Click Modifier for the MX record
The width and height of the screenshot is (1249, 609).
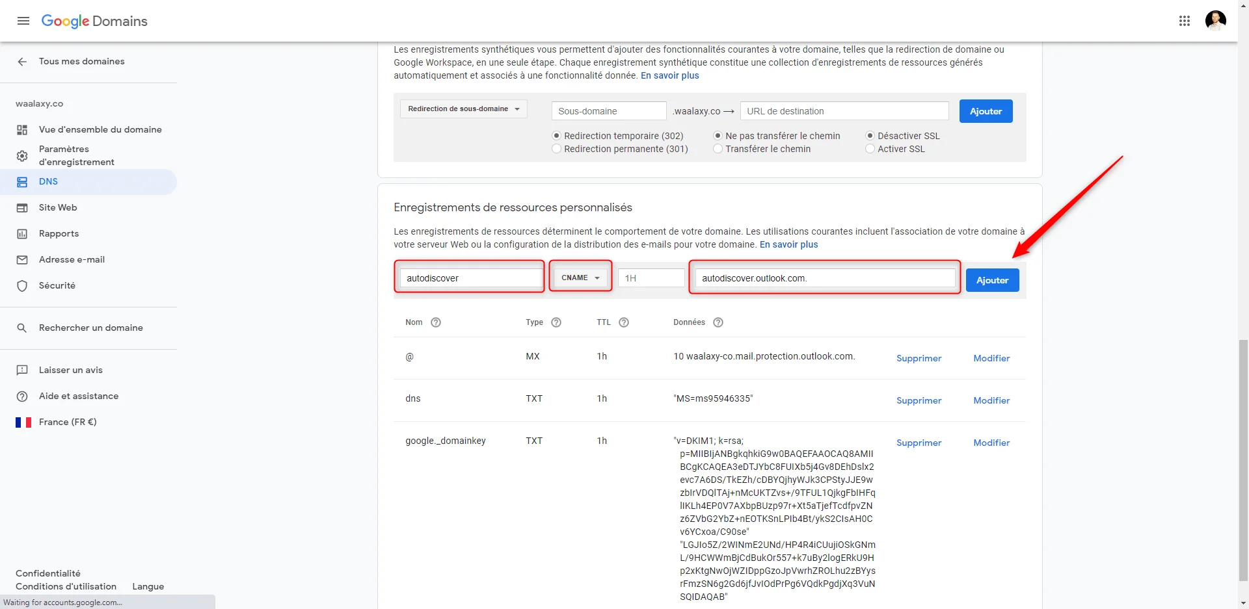pyautogui.click(x=991, y=358)
